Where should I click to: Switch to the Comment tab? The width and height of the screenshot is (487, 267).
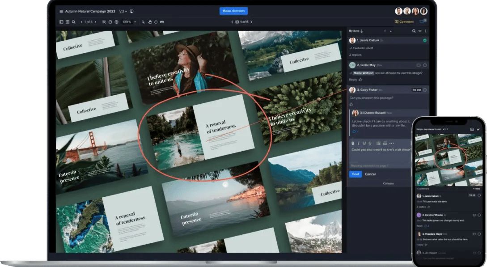point(404,21)
